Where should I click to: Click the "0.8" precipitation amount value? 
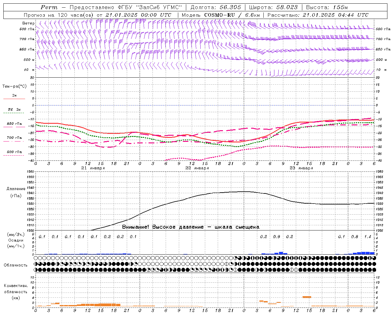(x=355, y=237)
